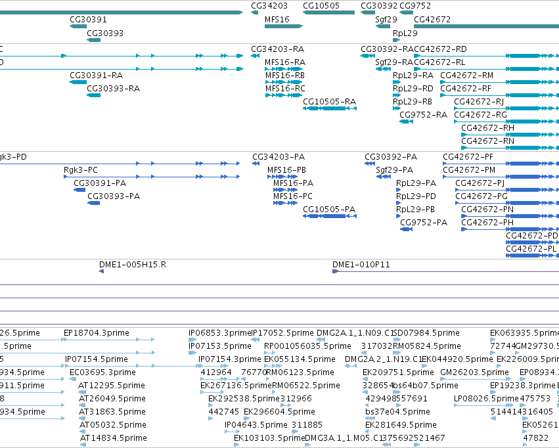Select the LP08026.5prime EST label
559x448 pixels.
tap(486, 399)
